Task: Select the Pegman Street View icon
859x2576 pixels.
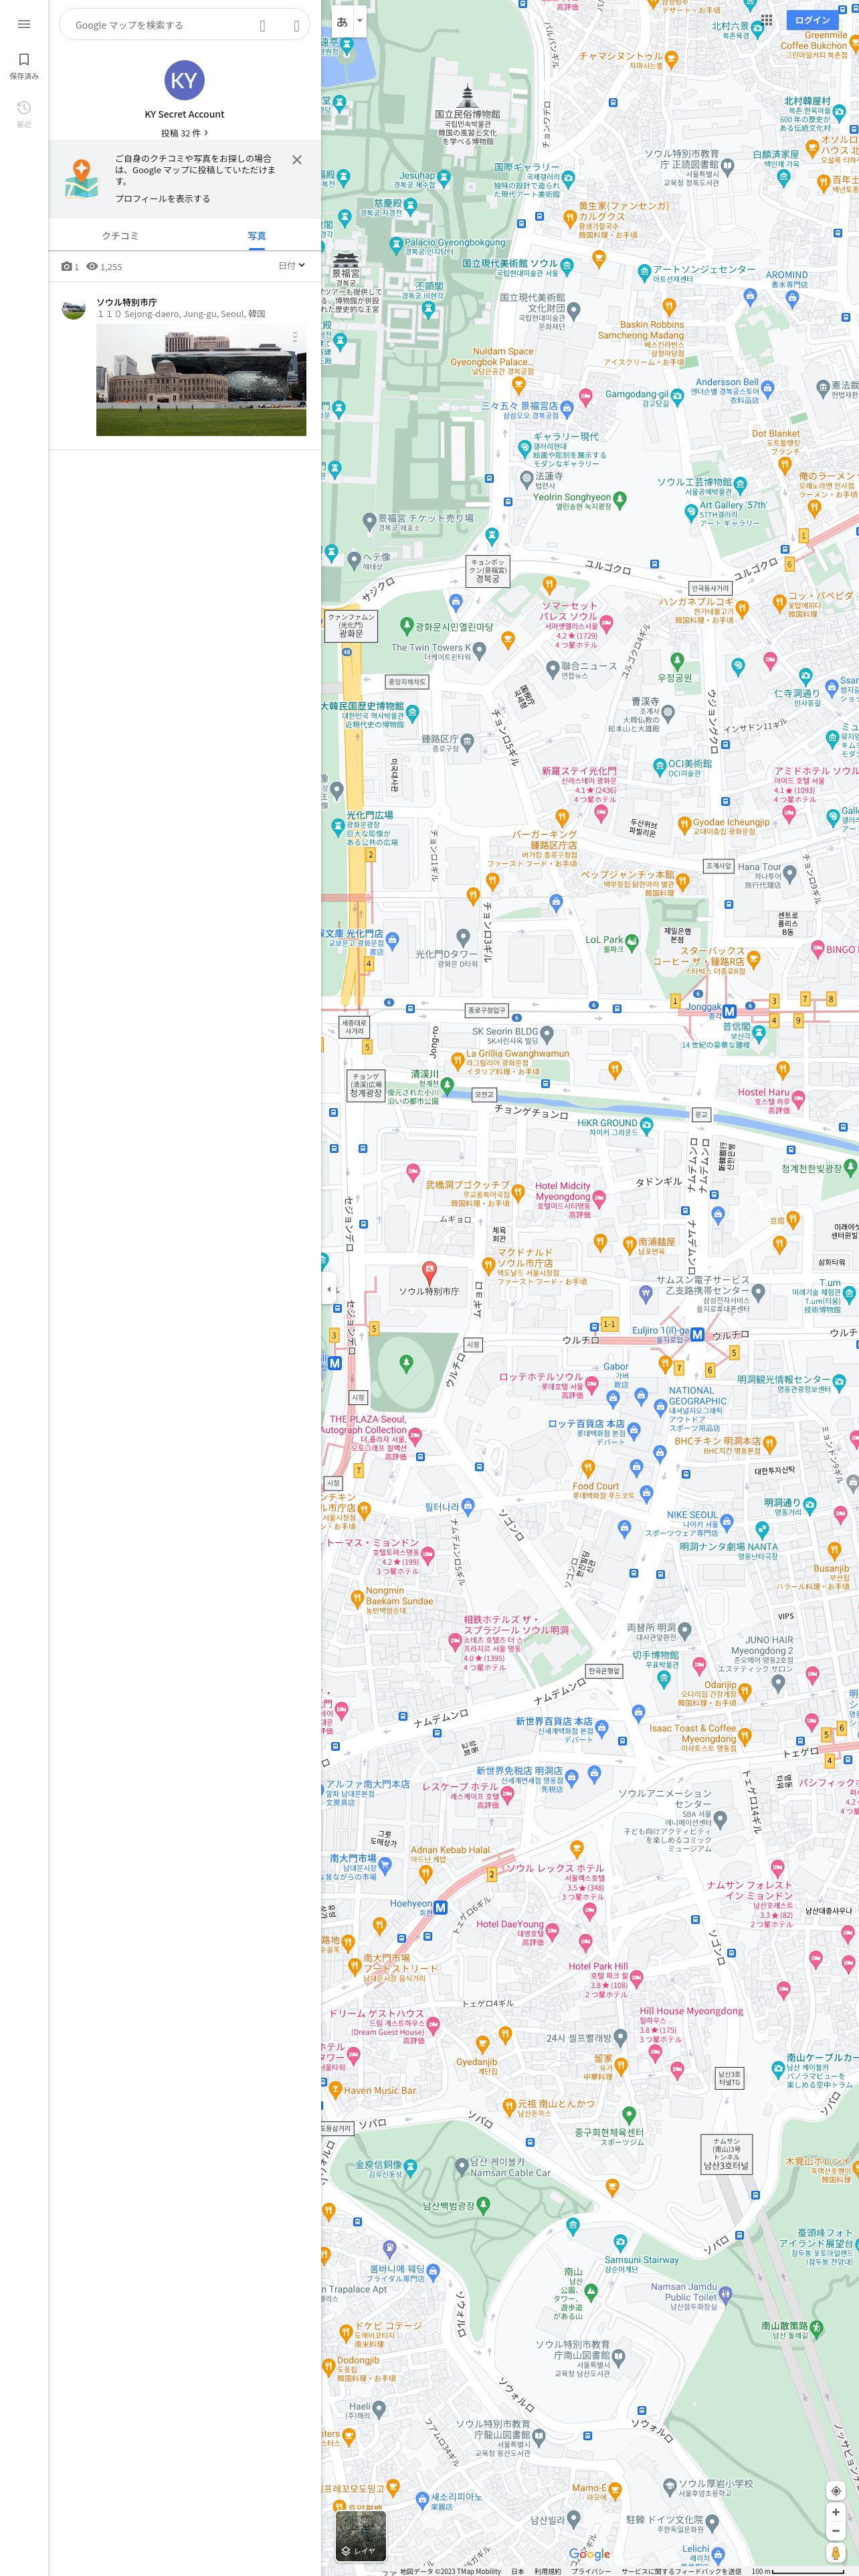Action: (836, 2553)
